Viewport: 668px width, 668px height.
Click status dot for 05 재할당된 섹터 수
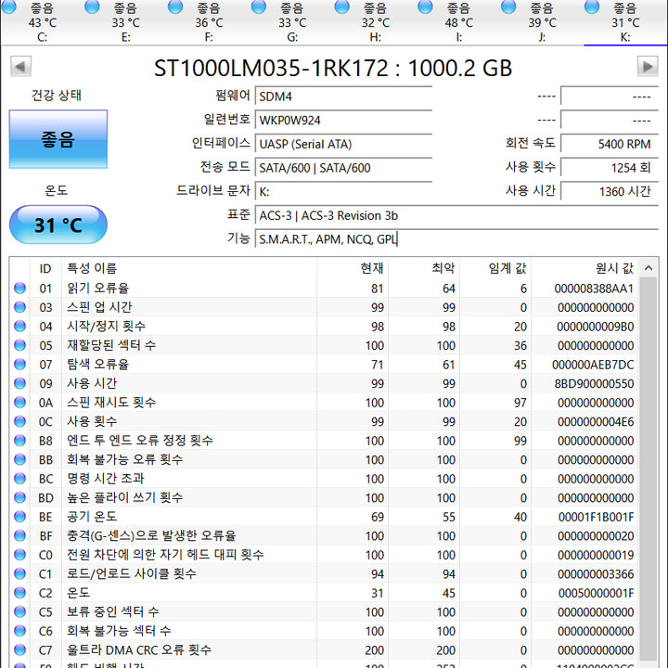tap(19, 345)
